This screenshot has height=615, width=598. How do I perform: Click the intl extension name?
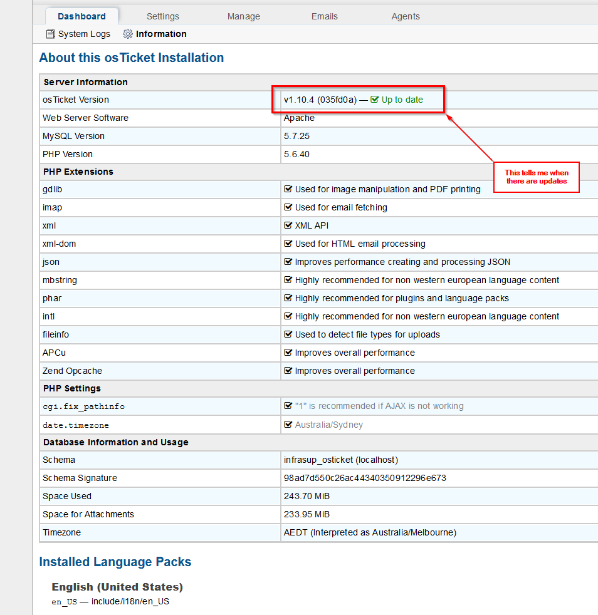(x=49, y=316)
